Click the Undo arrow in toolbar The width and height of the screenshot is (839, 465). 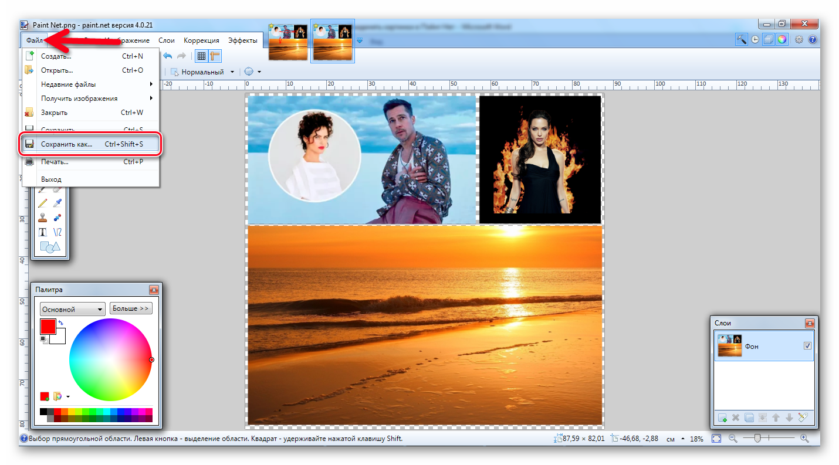[168, 56]
